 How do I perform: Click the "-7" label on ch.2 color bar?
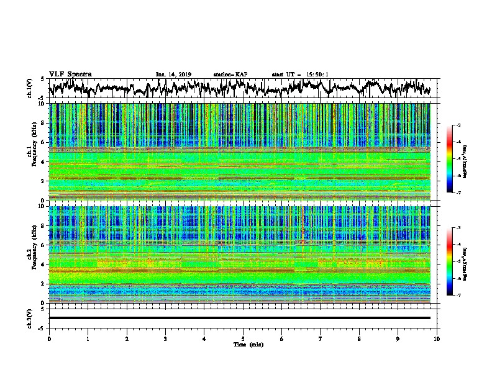click(x=458, y=295)
